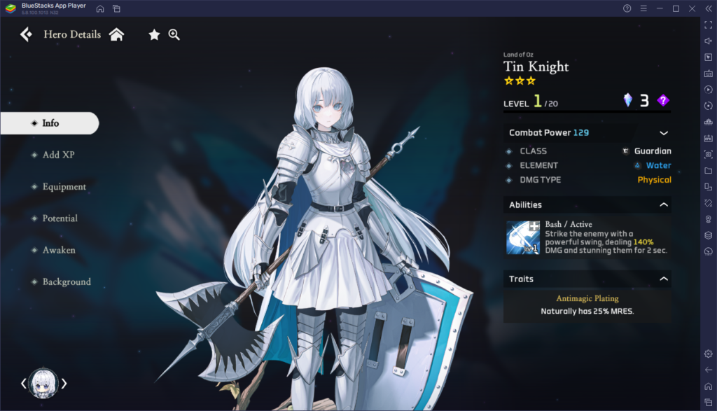
Task: Open BlueStacks help question icon
Action: 627,8
